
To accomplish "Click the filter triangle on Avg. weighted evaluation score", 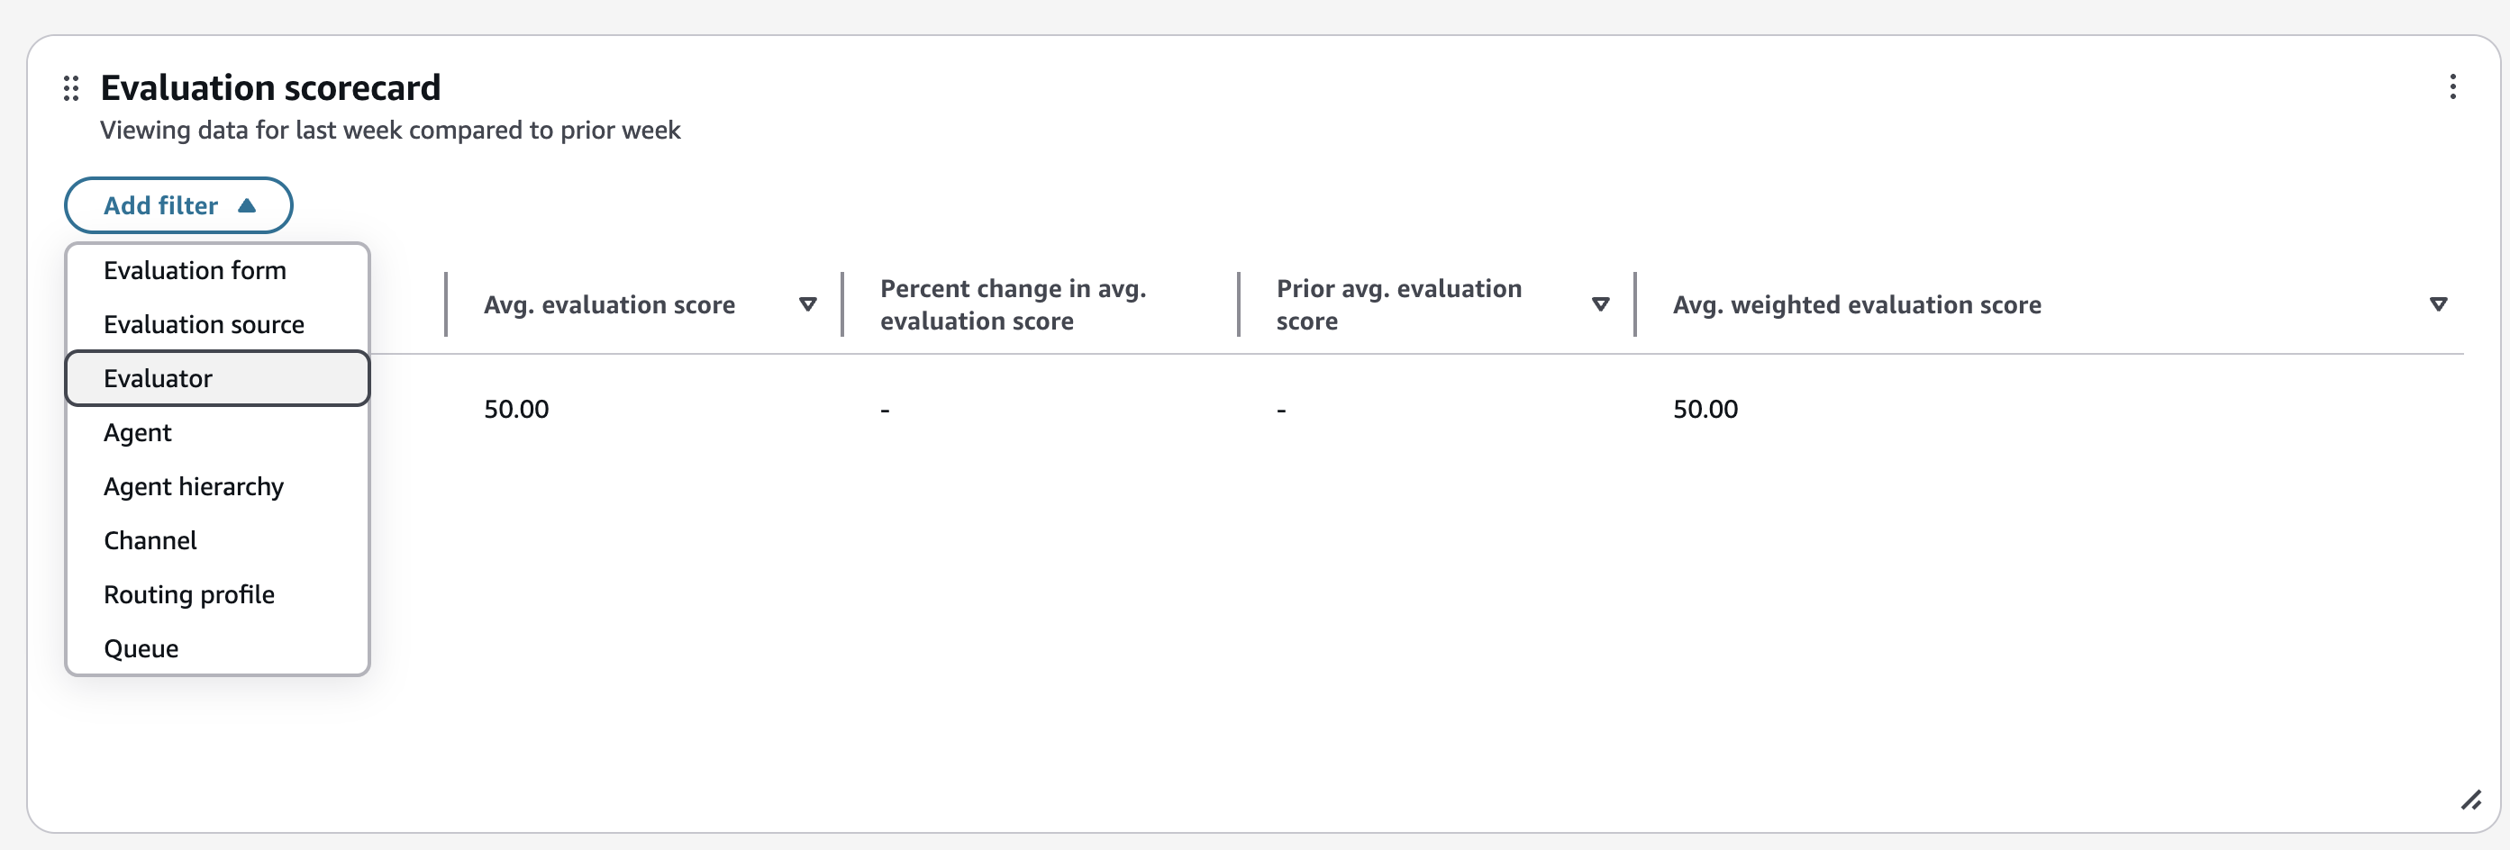I will [2437, 303].
